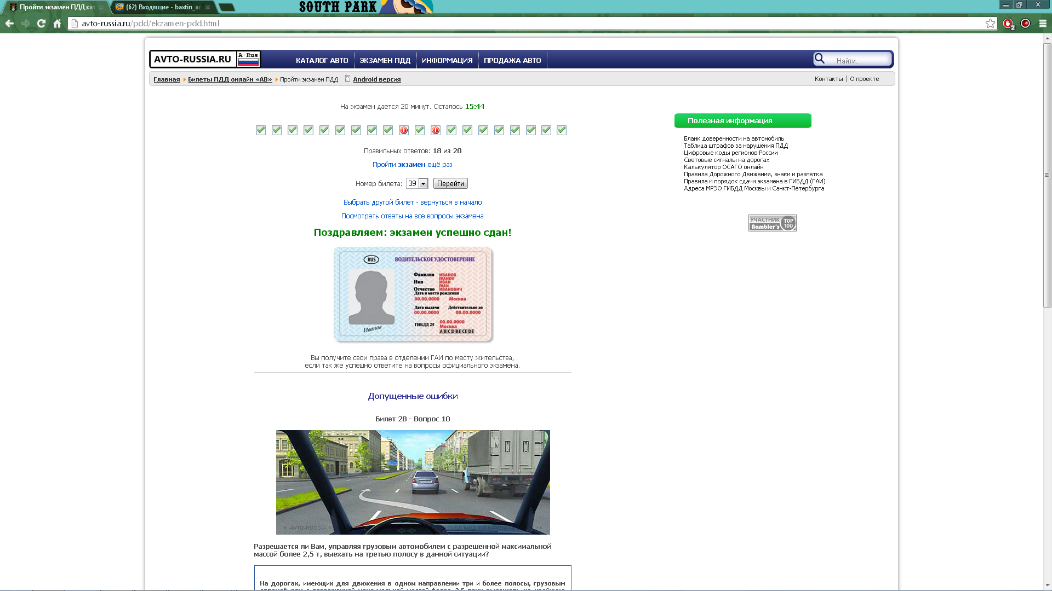The width and height of the screenshot is (1052, 591).
Task: Click the browser back arrow
Action: pyautogui.click(x=9, y=24)
